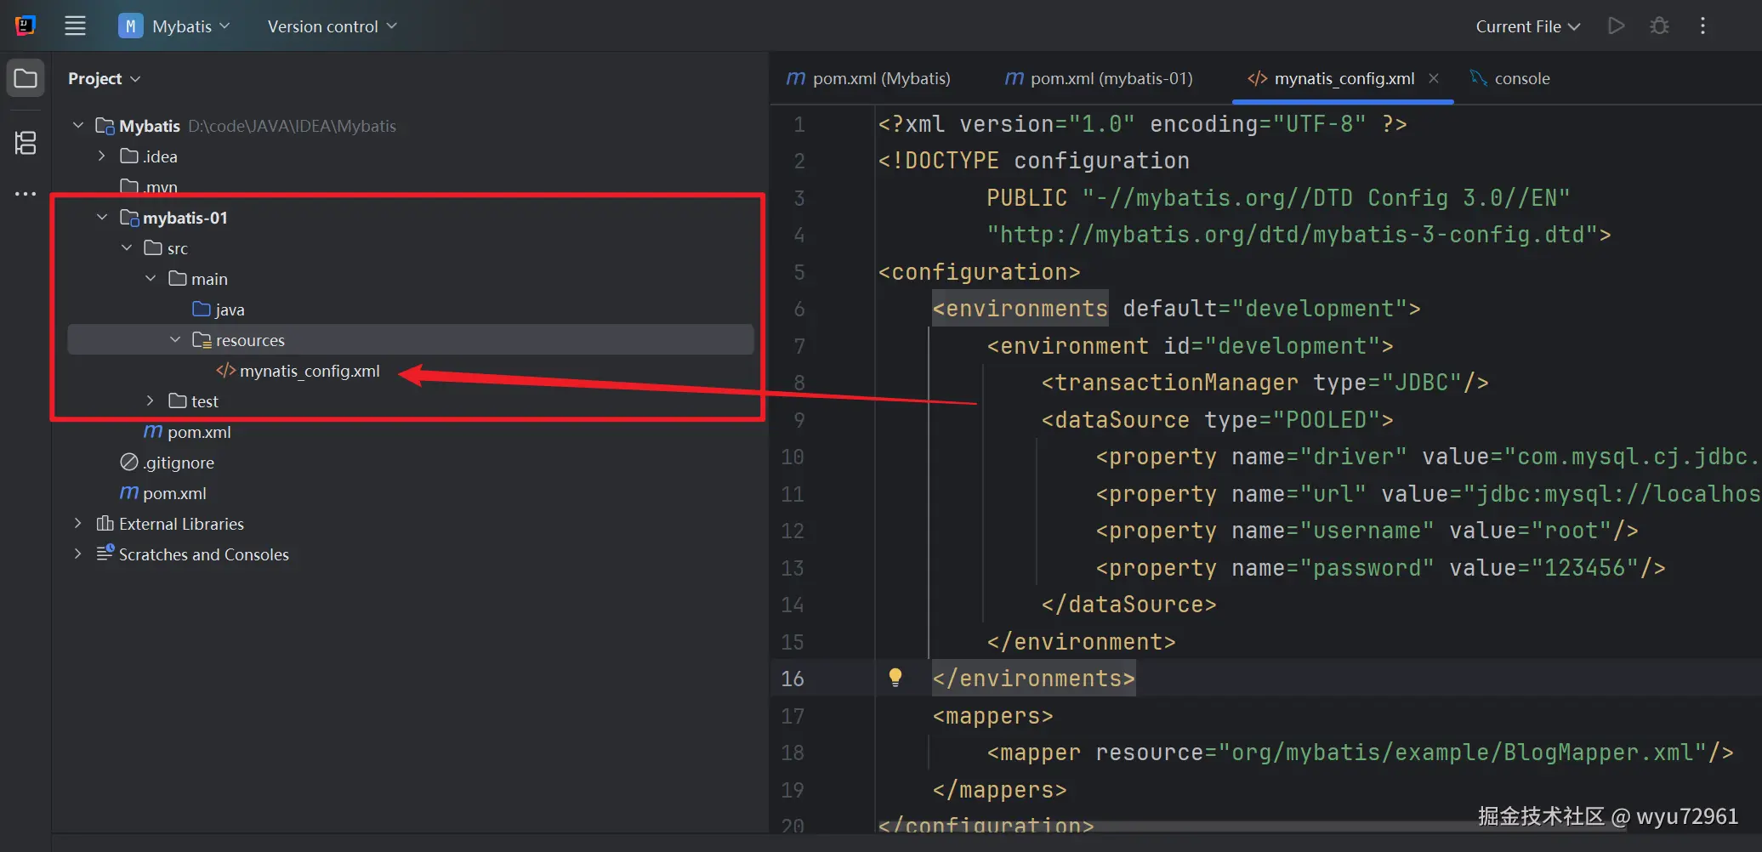
Task: Collapse the main folder
Action: pyautogui.click(x=151, y=279)
